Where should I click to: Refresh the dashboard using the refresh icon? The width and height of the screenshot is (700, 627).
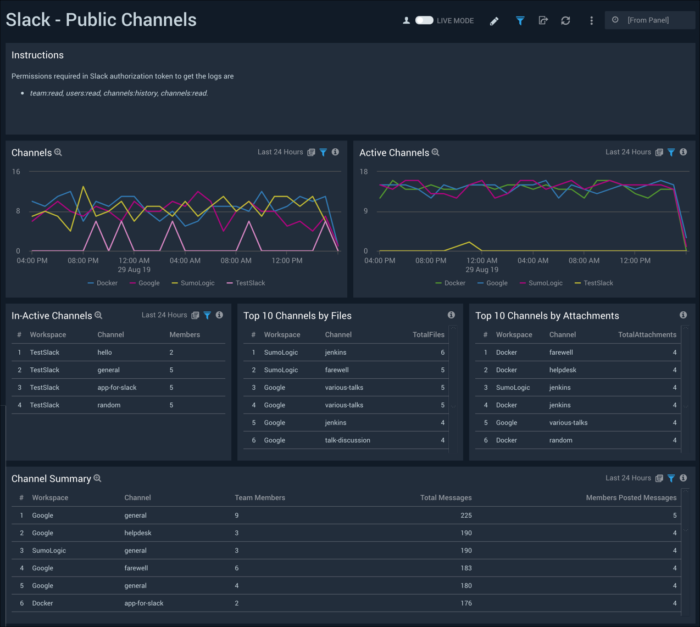tap(565, 20)
